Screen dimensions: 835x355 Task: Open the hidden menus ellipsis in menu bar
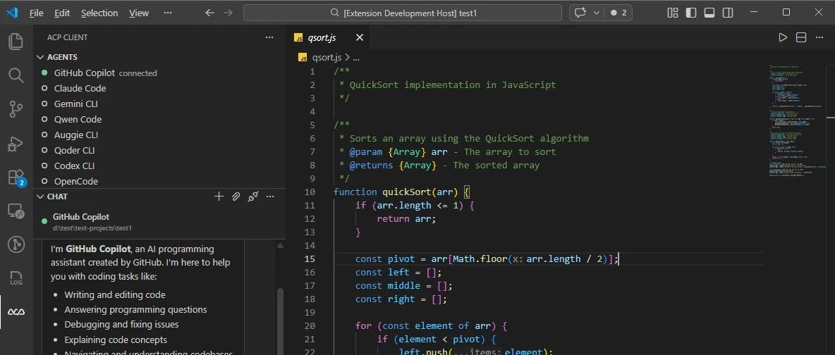(x=168, y=13)
